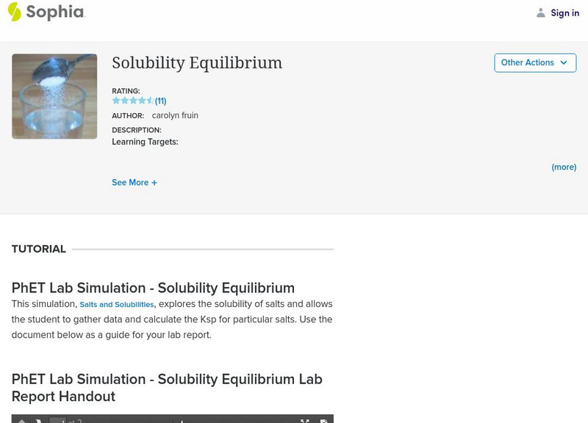Click the user profile icon near Sign in
588x423 pixels.
(541, 13)
